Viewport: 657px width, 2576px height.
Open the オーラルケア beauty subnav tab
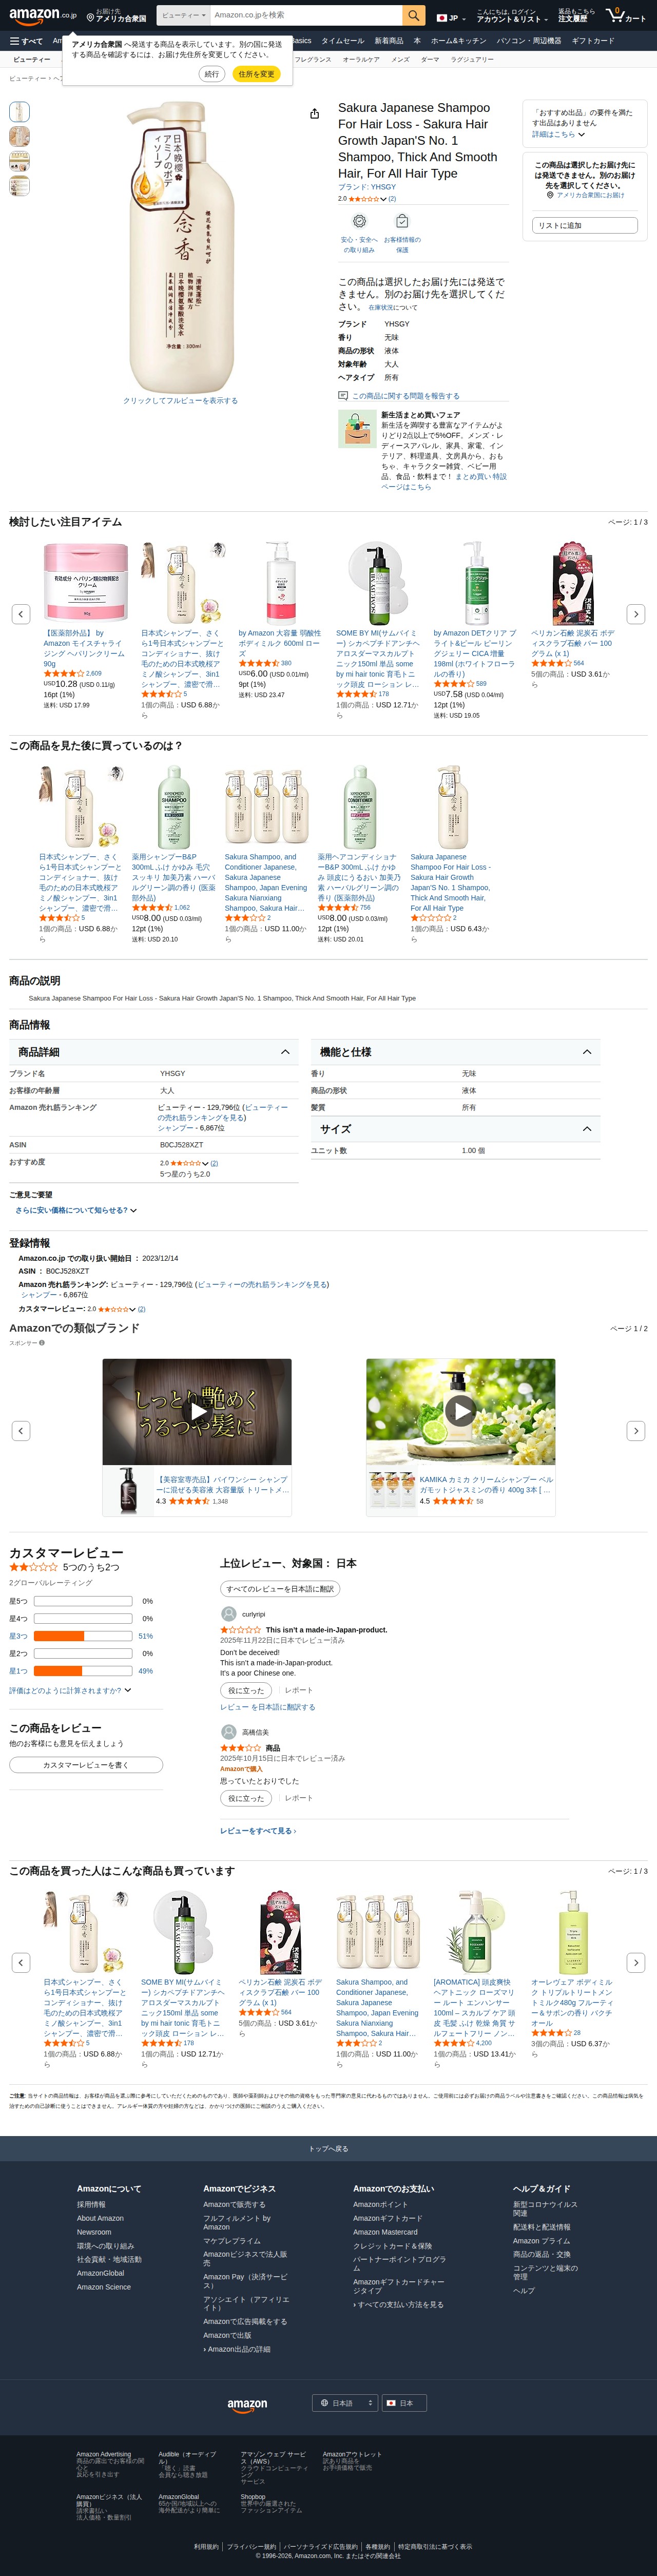[361, 60]
